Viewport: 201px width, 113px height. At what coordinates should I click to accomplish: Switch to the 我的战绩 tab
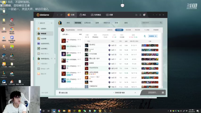tap(78, 23)
